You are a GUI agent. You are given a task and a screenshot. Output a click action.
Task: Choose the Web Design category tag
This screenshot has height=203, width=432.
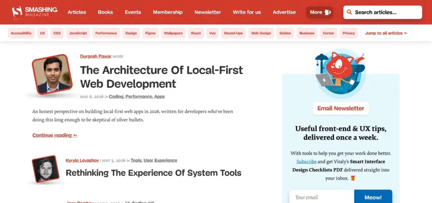click(261, 33)
